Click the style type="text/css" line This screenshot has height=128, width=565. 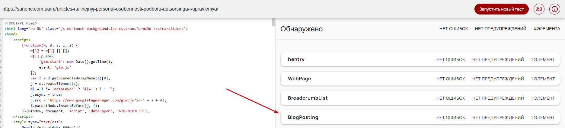[x=38, y=122]
